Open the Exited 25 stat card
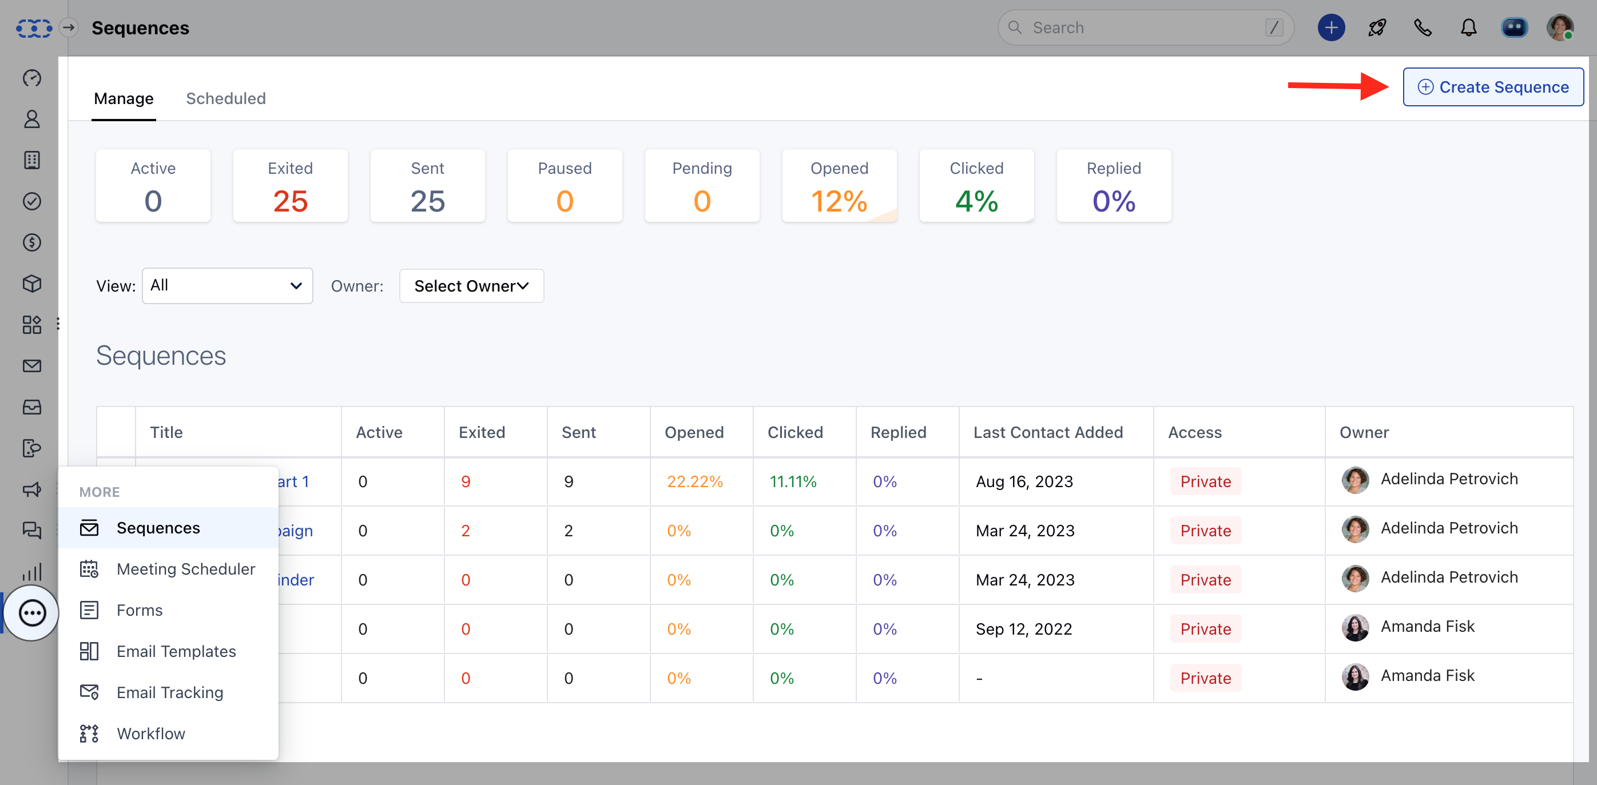This screenshot has width=1597, height=785. pyautogui.click(x=289, y=185)
